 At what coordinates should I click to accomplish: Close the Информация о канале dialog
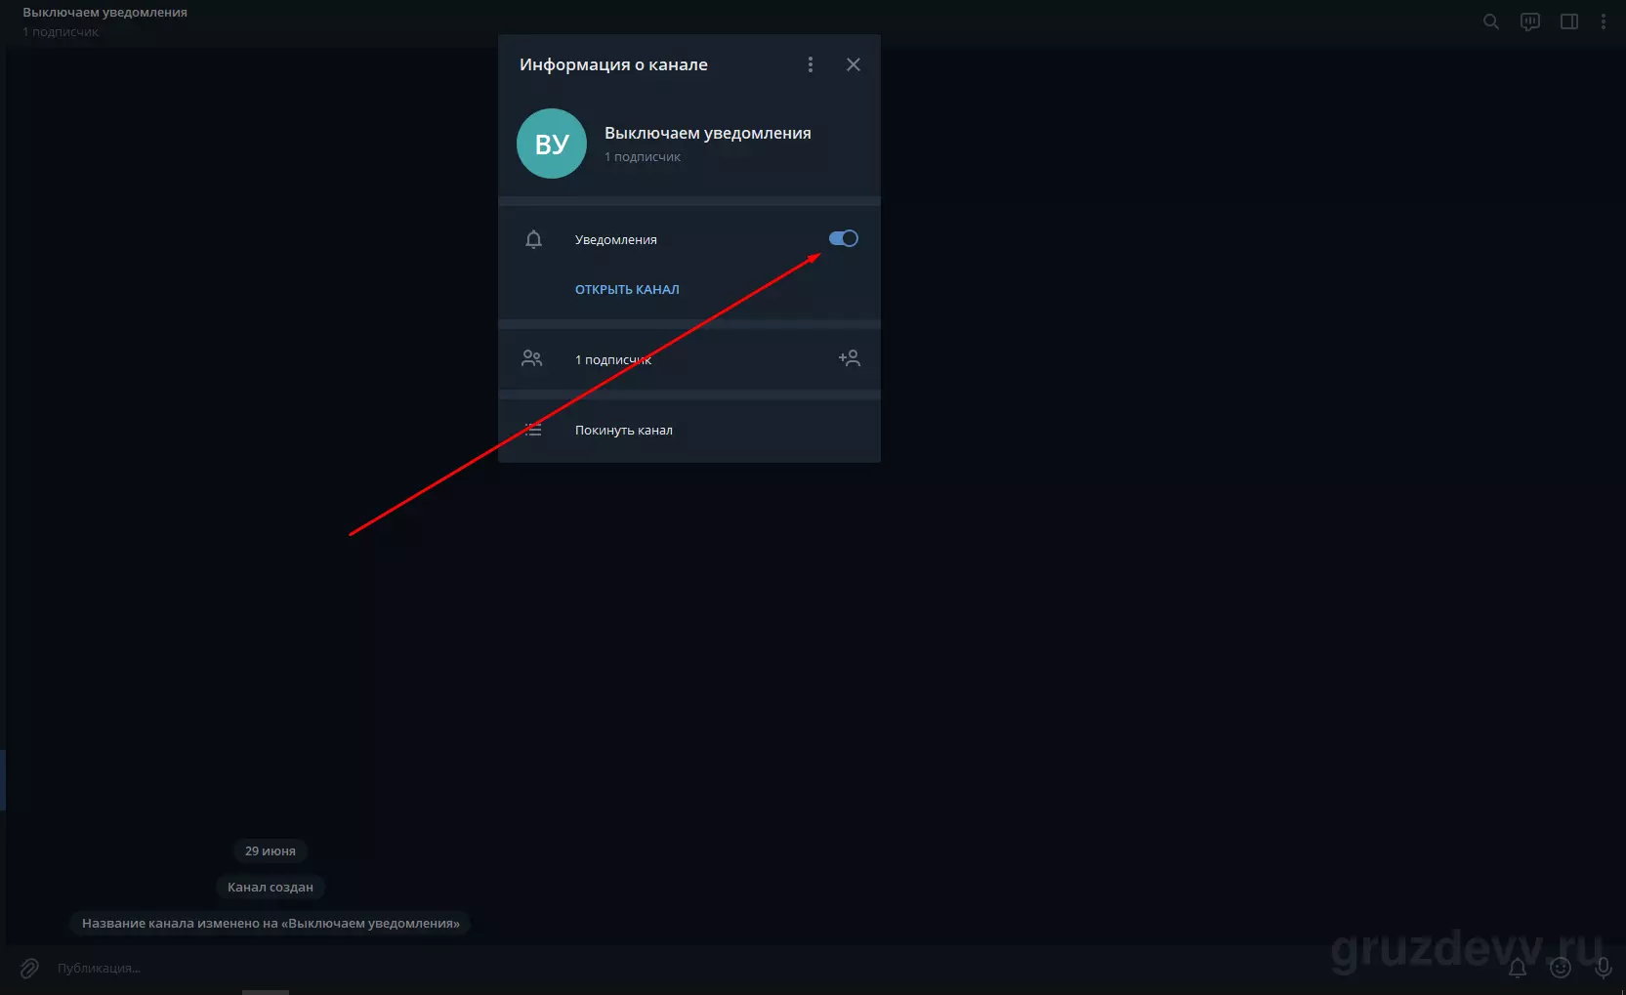click(x=853, y=64)
